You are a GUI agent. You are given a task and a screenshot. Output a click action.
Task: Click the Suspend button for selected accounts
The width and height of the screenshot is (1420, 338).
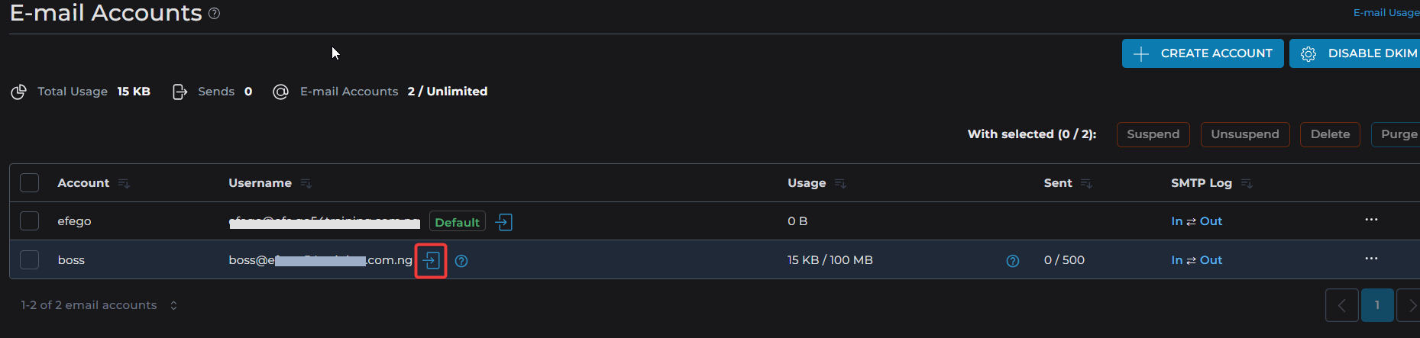tap(1153, 134)
